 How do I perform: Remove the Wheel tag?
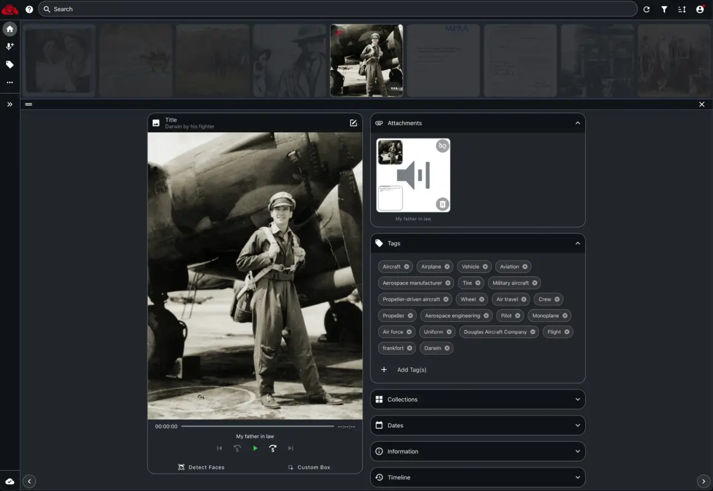tap(481, 299)
